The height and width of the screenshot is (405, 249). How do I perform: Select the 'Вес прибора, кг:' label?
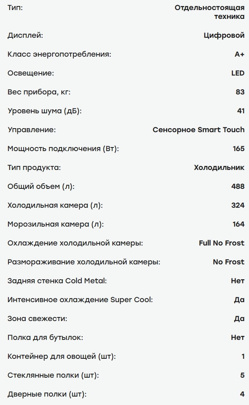point(39,92)
